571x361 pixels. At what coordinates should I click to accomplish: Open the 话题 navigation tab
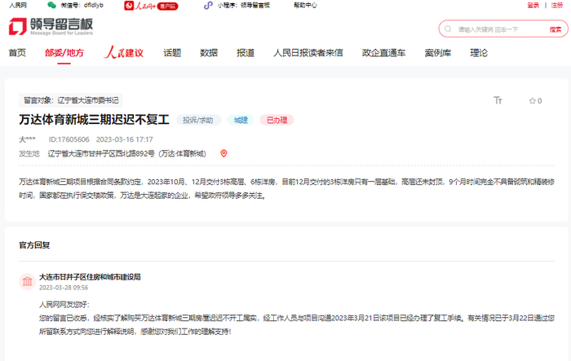[x=172, y=53]
